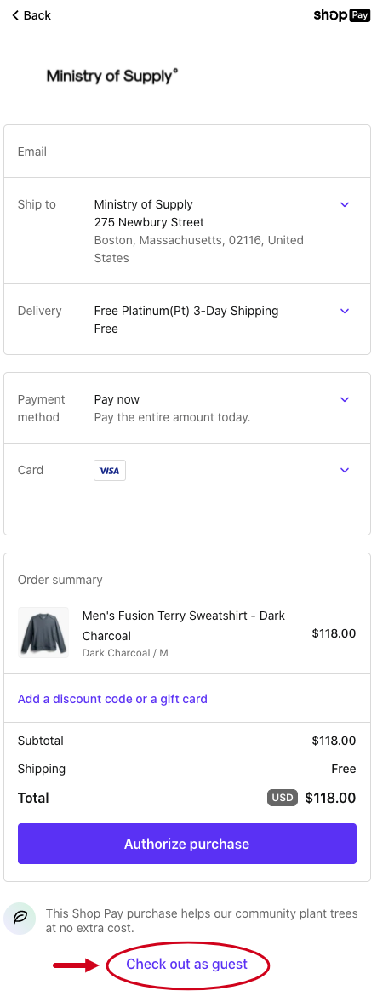This screenshot has height=1002, width=377.
Task: Click the Order summary heading
Action: (x=60, y=581)
